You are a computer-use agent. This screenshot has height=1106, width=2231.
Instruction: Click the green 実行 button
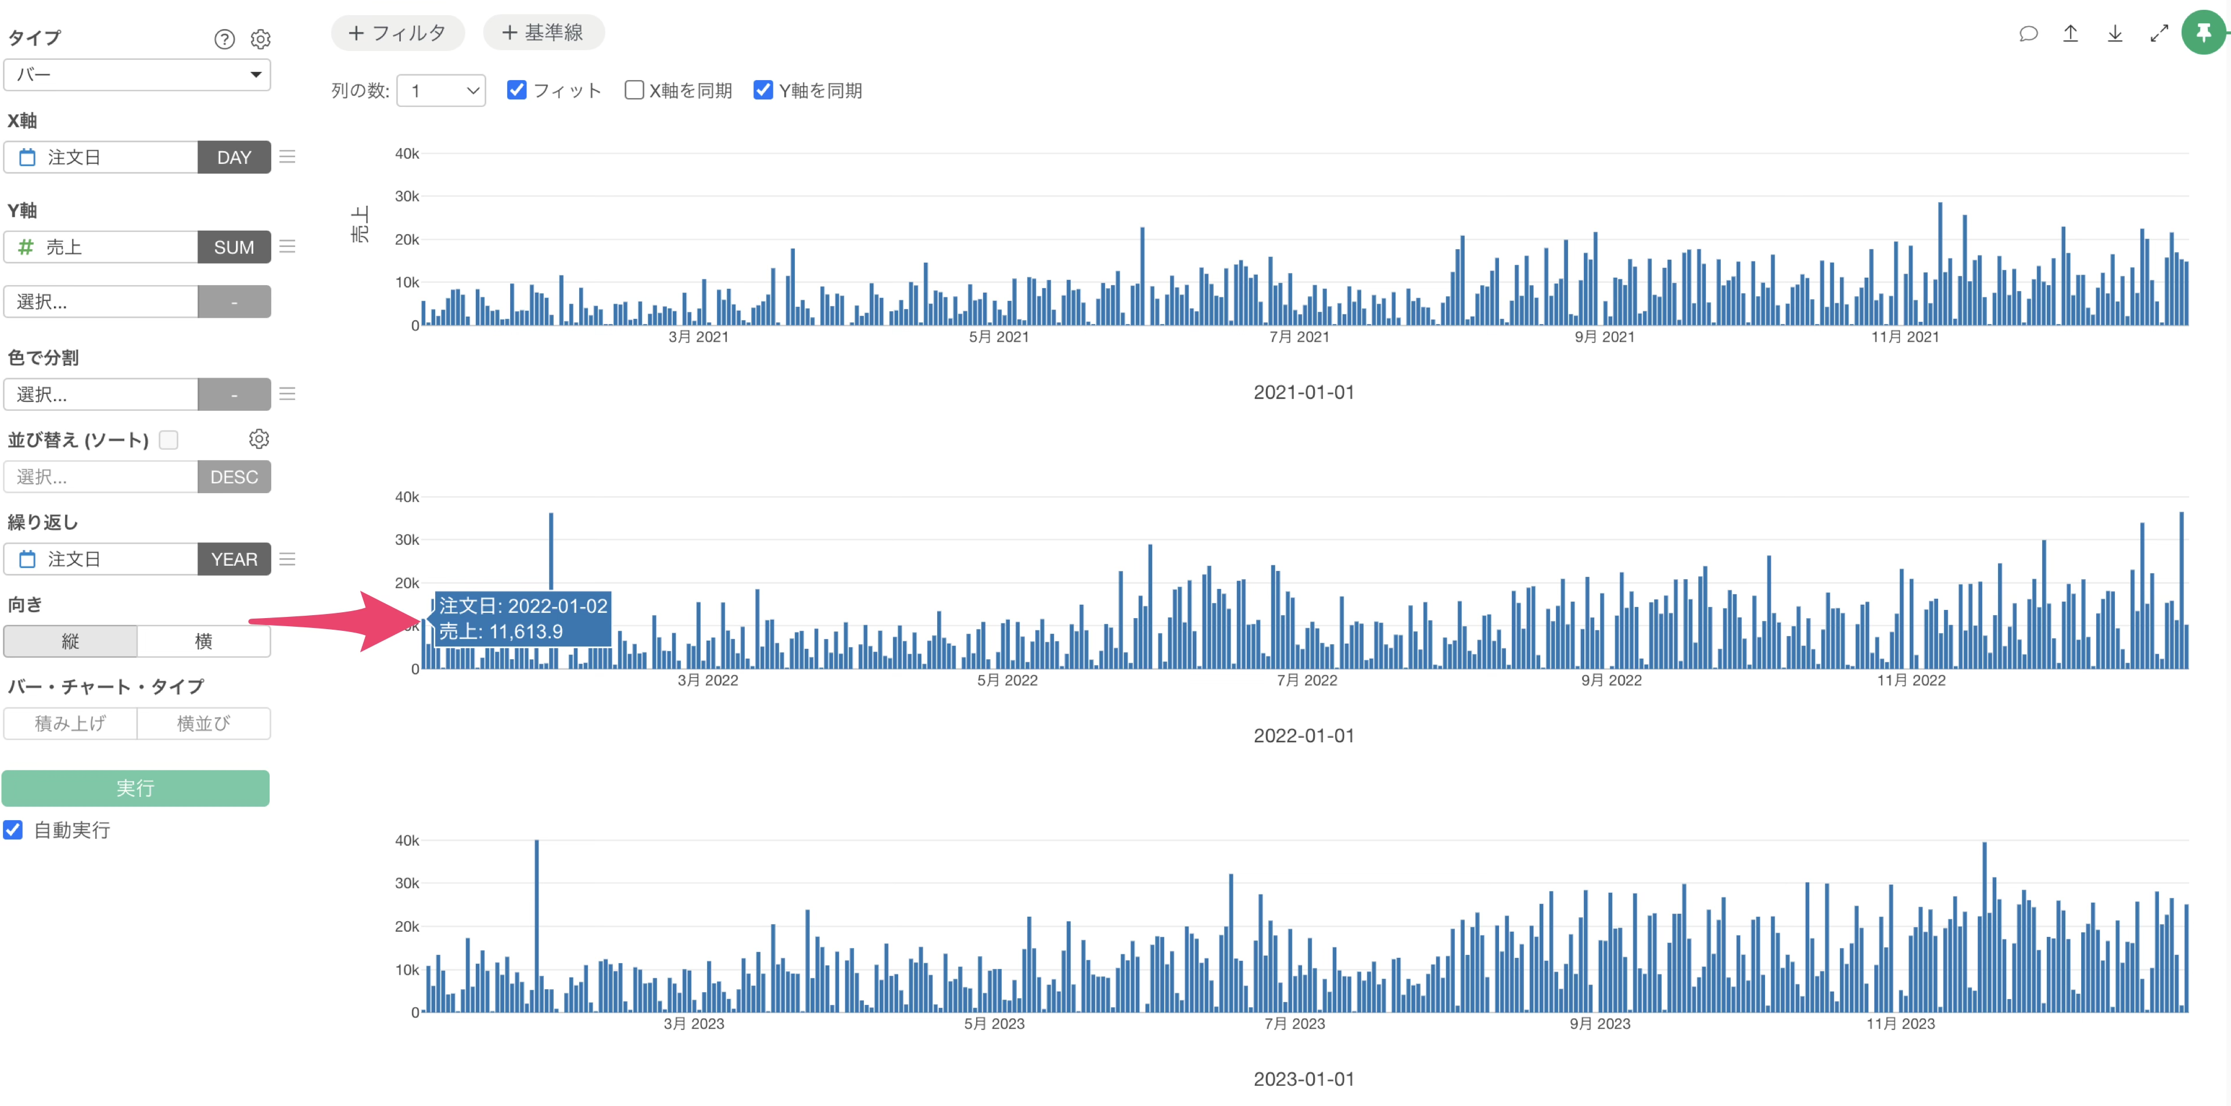point(135,788)
